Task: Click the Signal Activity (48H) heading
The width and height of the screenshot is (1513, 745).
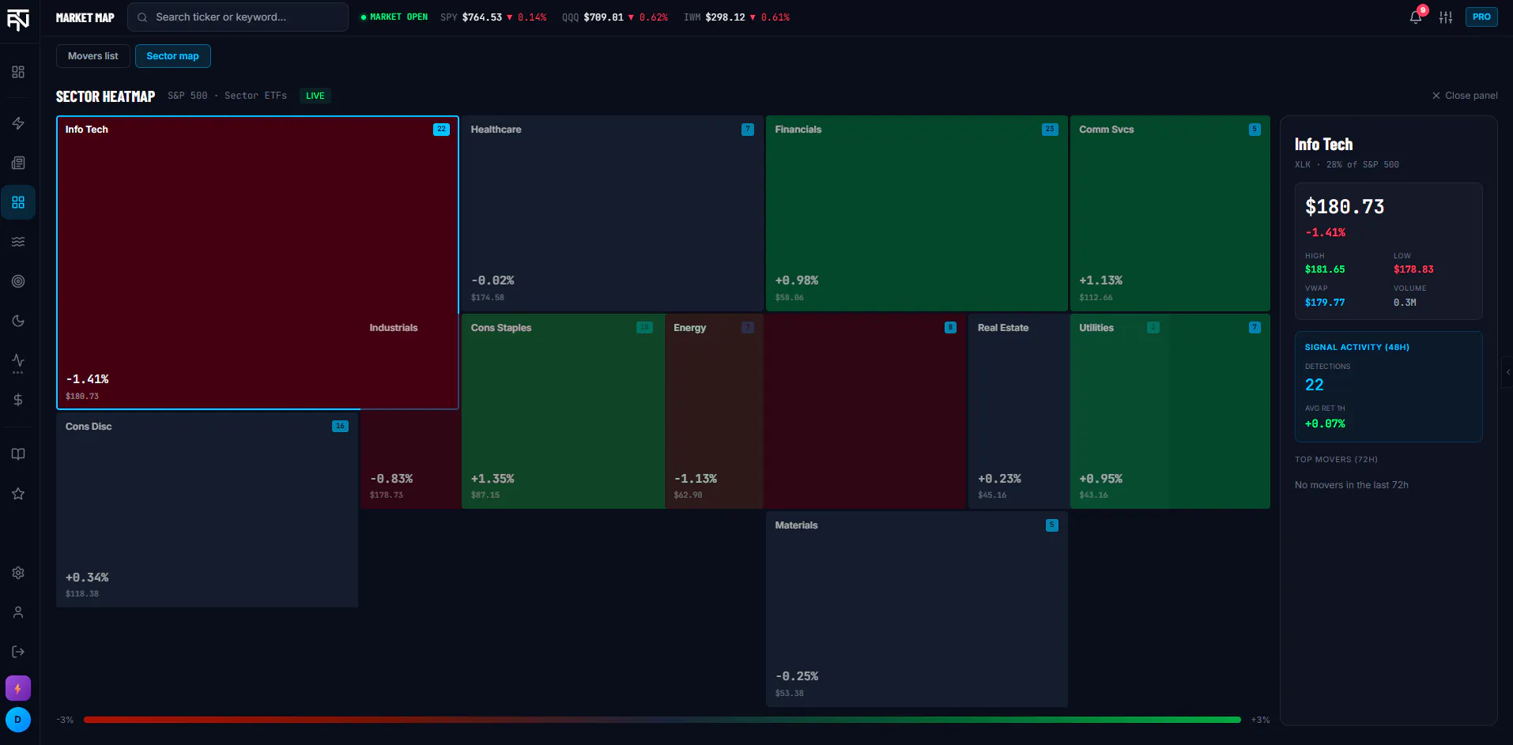Action: (1356, 348)
